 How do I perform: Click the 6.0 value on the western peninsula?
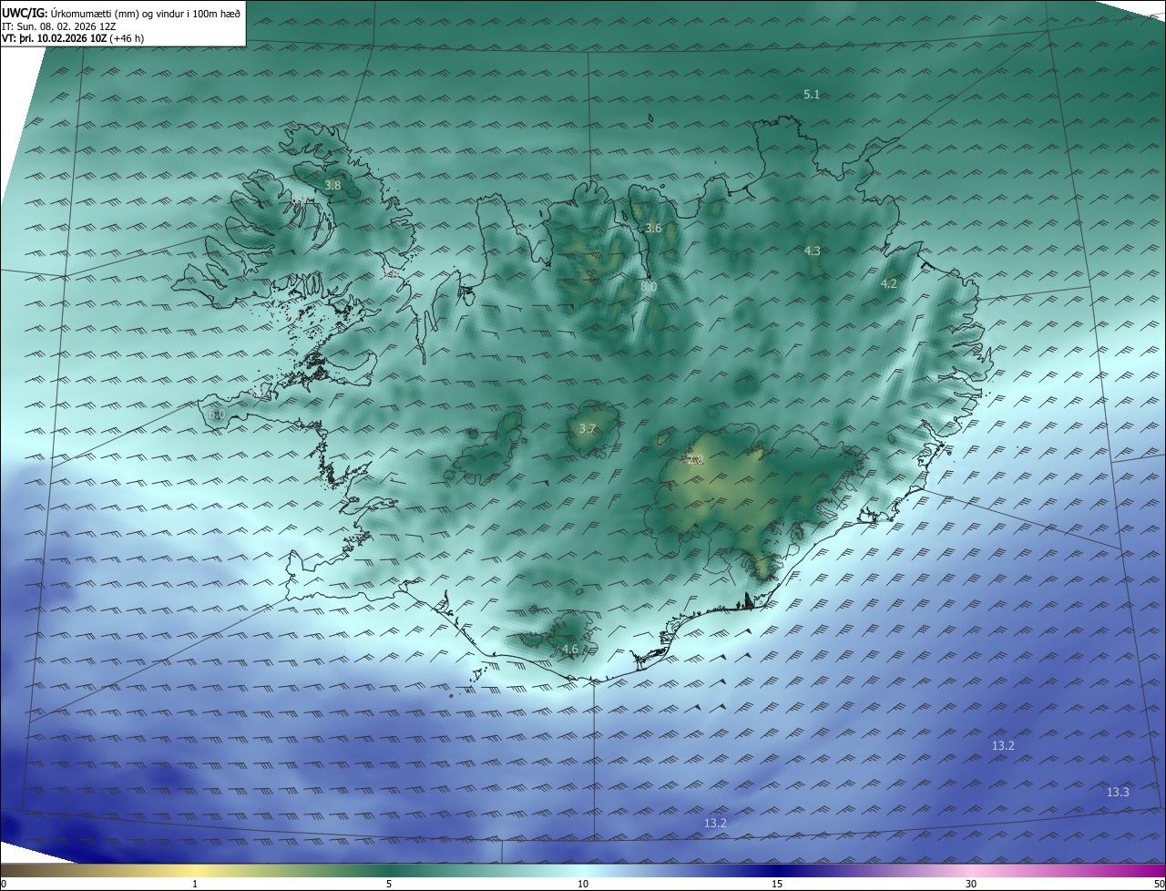[217, 415]
